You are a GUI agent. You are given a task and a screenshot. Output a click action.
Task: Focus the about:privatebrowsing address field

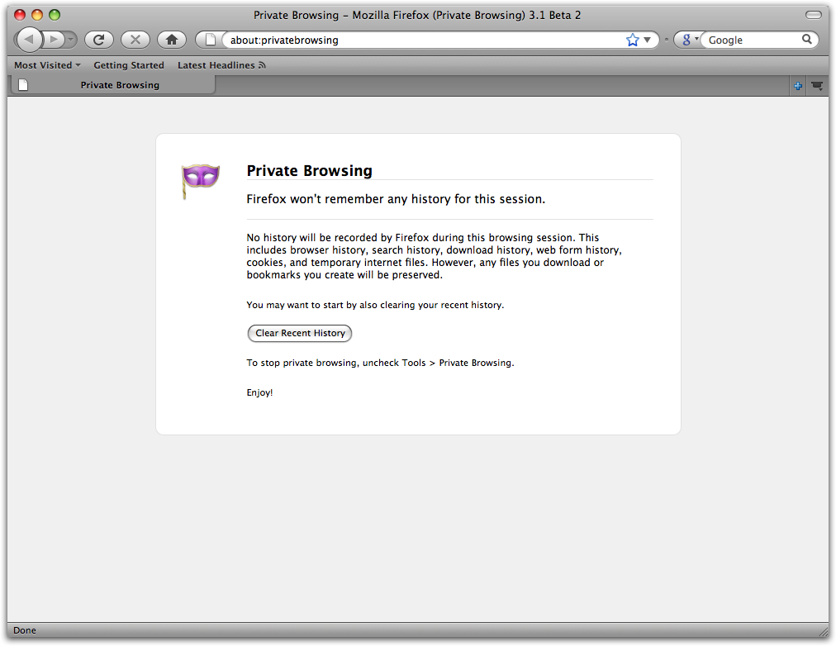tap(425, 40)
